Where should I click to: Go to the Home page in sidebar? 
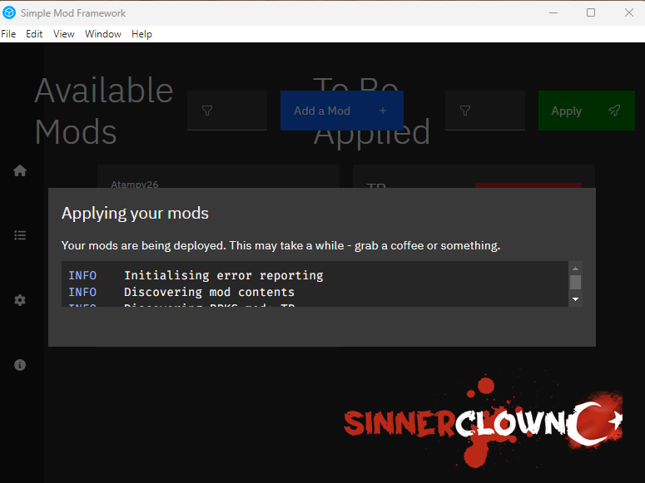pos(20,170)
